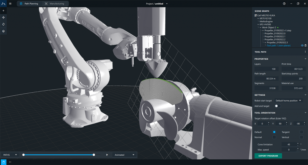This screenshot has height=165, width=308.
Task: Check the Tangent orientation checkbox
Action: tap(301, 132)
